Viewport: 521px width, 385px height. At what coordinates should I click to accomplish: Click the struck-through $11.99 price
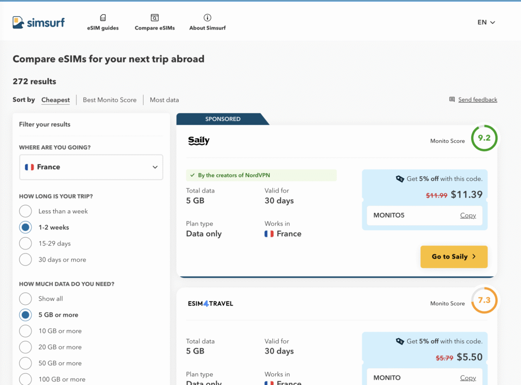pos(437,196)
